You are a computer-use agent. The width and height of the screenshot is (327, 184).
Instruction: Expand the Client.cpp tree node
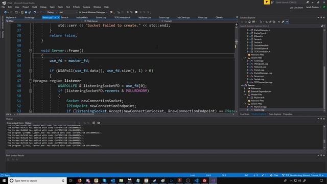[x=248, y=61]
